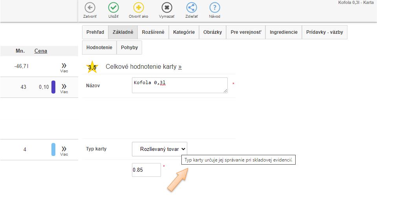Click into the Názov text field
393x200 pixels.
coord(179,85)
